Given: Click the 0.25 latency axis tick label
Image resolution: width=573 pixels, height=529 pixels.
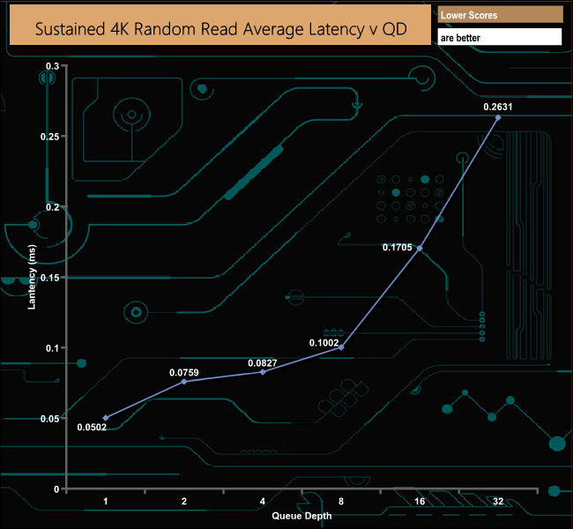Looking at the screenshot, I should point(49,137).
